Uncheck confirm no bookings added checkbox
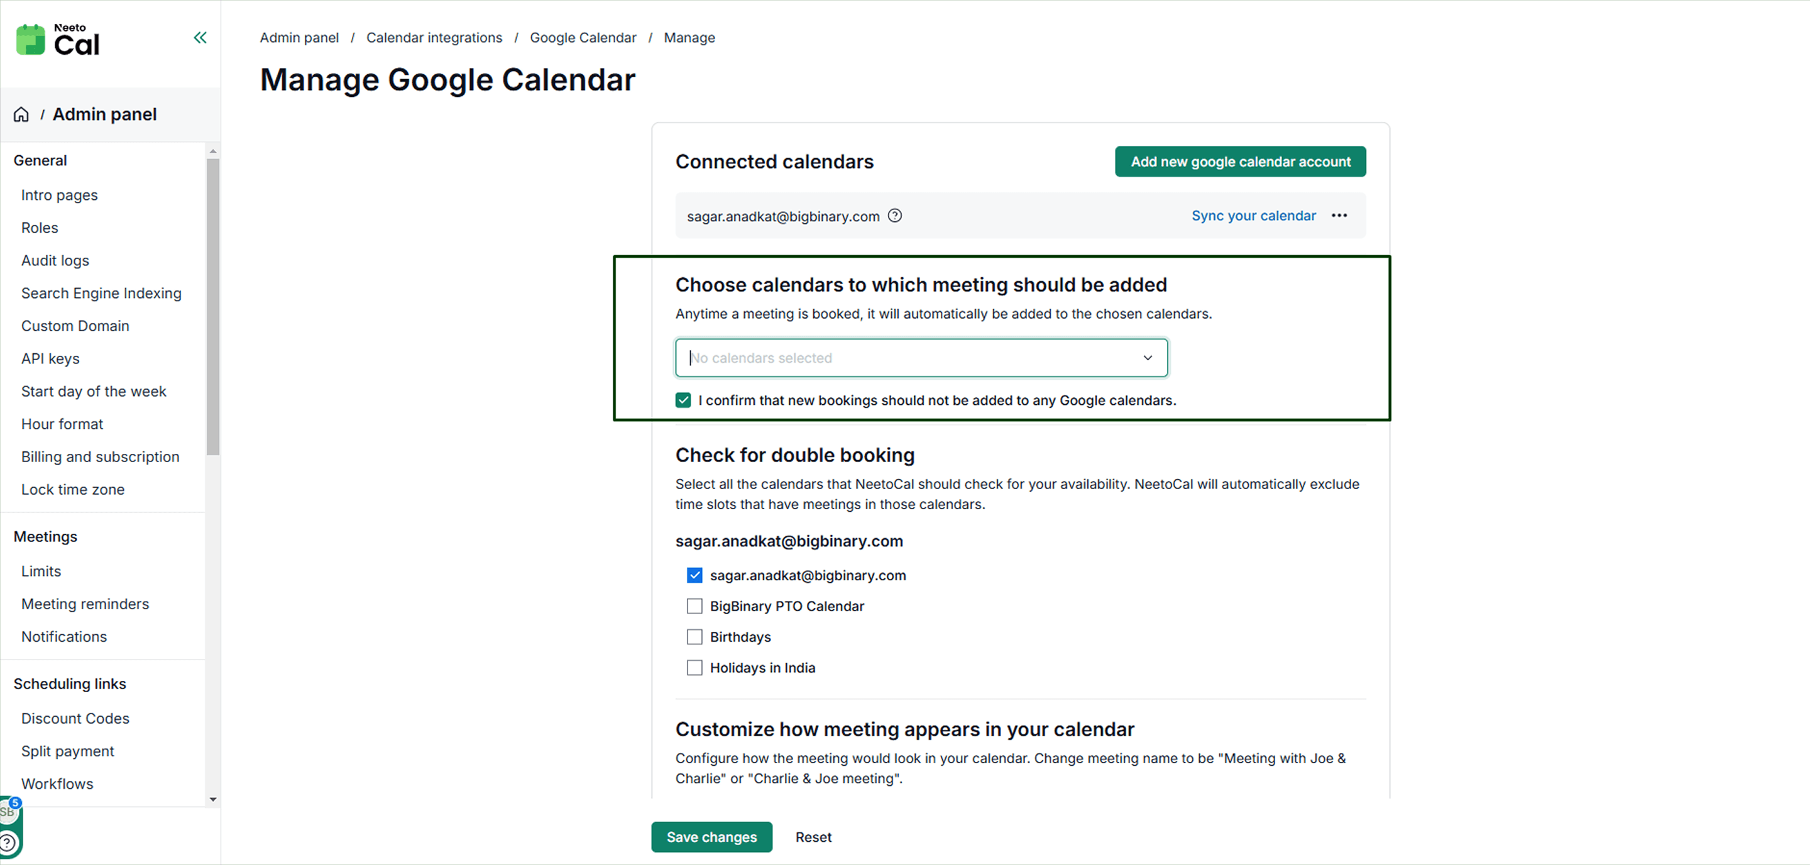Screen dimensions: 1810x865 (x=683, y=400)
